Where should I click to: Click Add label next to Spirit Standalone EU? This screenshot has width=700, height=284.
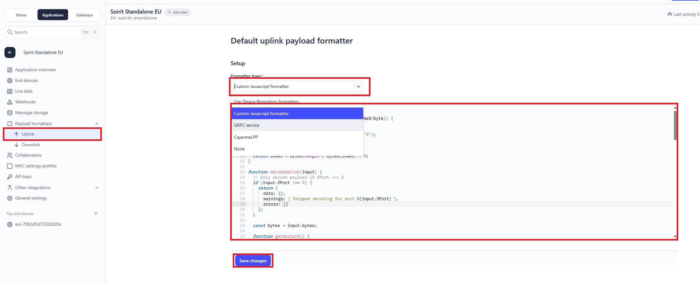coord(178,12)
